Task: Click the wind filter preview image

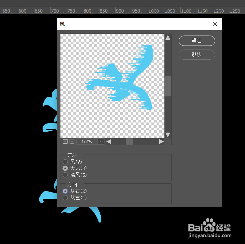Action: (x=112, y=86)
